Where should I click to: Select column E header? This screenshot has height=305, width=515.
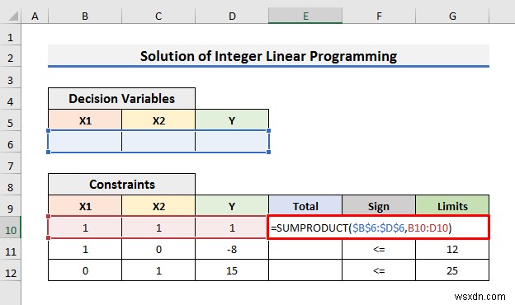coord(305,16)
